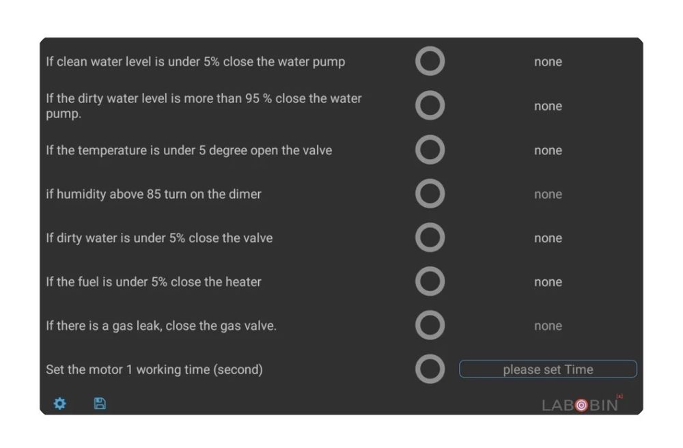Enable gas leak close valve rule
The image size is (683, 448).
[430, 326]
